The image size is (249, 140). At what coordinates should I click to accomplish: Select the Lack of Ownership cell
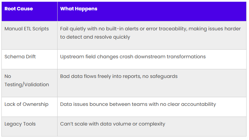(x=29, y=107)
